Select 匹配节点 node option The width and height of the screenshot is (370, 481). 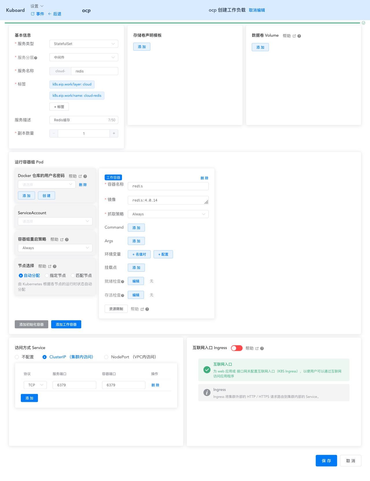(82, 276)
